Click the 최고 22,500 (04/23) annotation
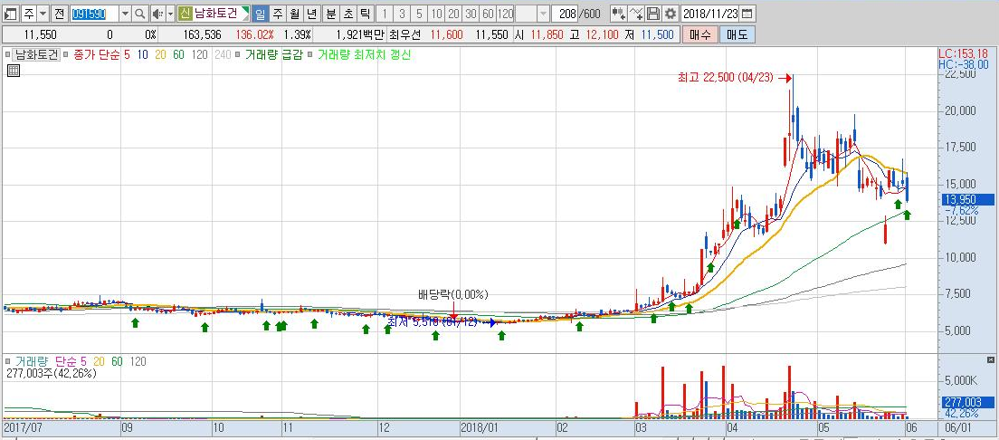Image resolution: width=999 pixels, height=440 pixels. point(725,78)
